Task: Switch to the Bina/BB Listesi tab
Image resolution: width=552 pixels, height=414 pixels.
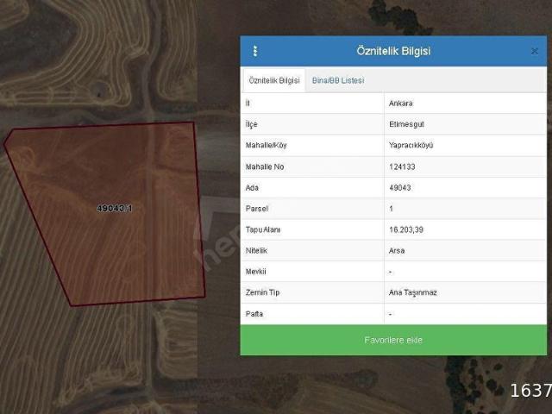Action: tap(338, 80)
